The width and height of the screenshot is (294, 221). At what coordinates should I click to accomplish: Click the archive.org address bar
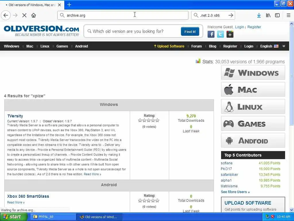[123, 15]
